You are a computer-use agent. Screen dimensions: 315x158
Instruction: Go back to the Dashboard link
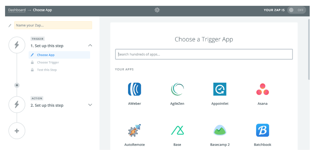[17, 10]
